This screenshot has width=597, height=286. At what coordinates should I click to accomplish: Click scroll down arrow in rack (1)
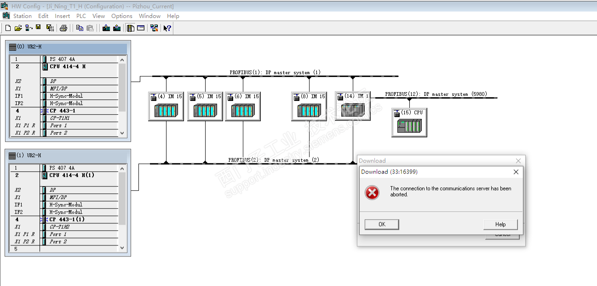coord(122,247)
